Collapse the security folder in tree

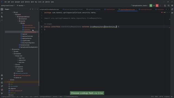pyautogui.click(x=18, y=21)
